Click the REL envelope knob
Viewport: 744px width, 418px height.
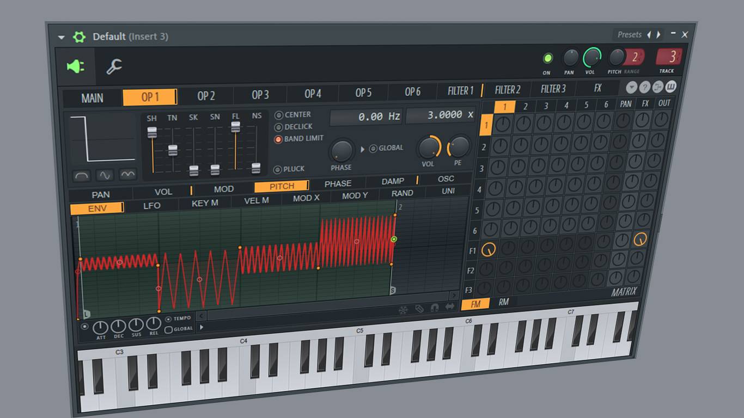click(154, 324)
